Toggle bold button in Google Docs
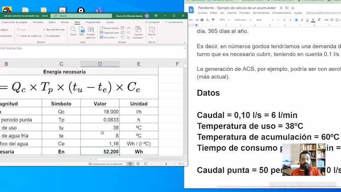Viewport: 341px width, 192px height. point(297,20)
